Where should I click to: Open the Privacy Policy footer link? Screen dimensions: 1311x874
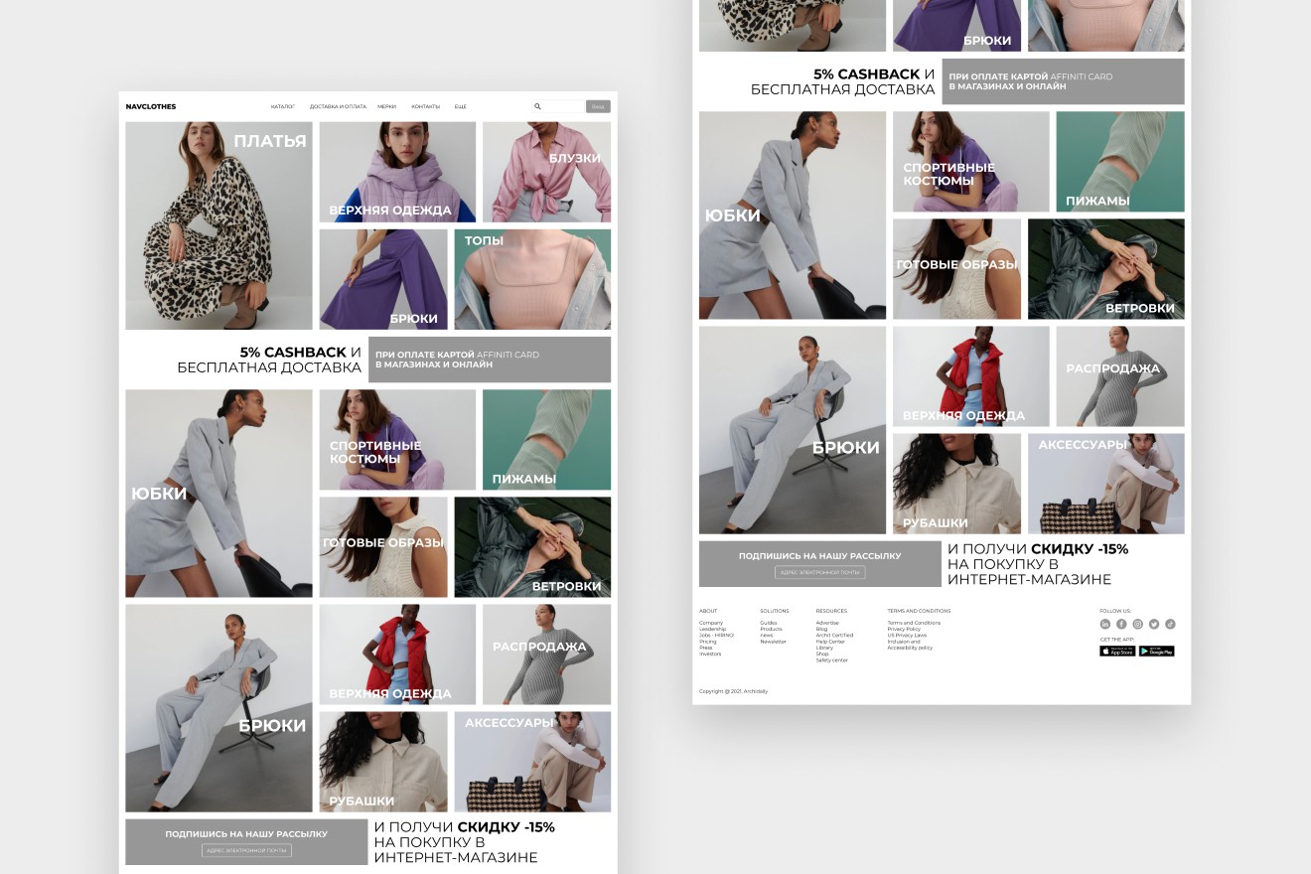pyautogui.click(x=904, y=629)
